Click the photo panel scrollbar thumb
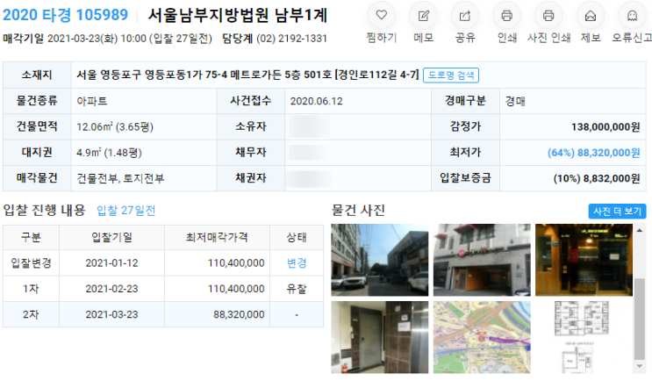Image resolution: width=652 pixels, height=388 pixels. pyautogui.click(x=640, y=319)
